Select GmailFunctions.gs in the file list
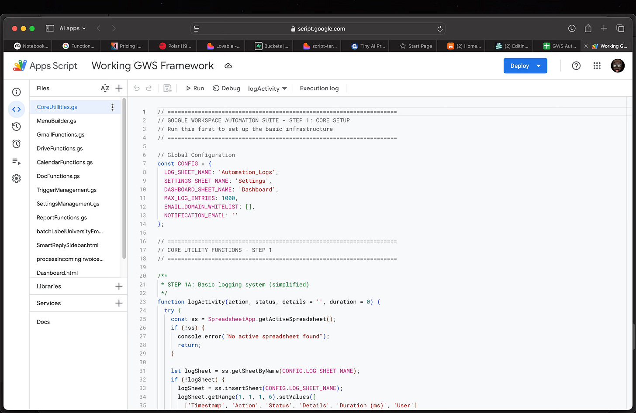636x413 pixels. (x=59, y=134)
